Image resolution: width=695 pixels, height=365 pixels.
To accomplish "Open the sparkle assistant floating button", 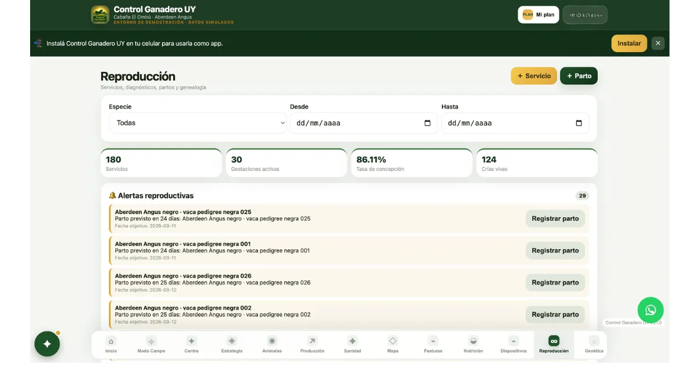I will (47, 344).
